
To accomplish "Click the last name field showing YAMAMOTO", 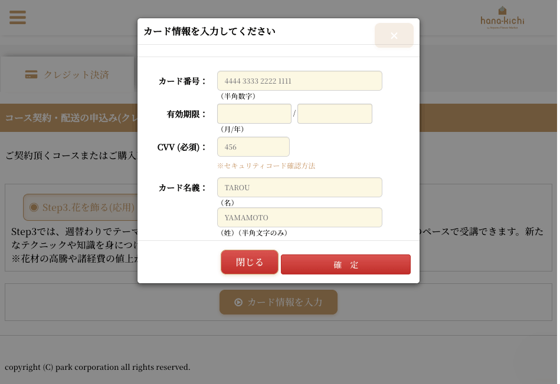I will [x=299, y=217].
